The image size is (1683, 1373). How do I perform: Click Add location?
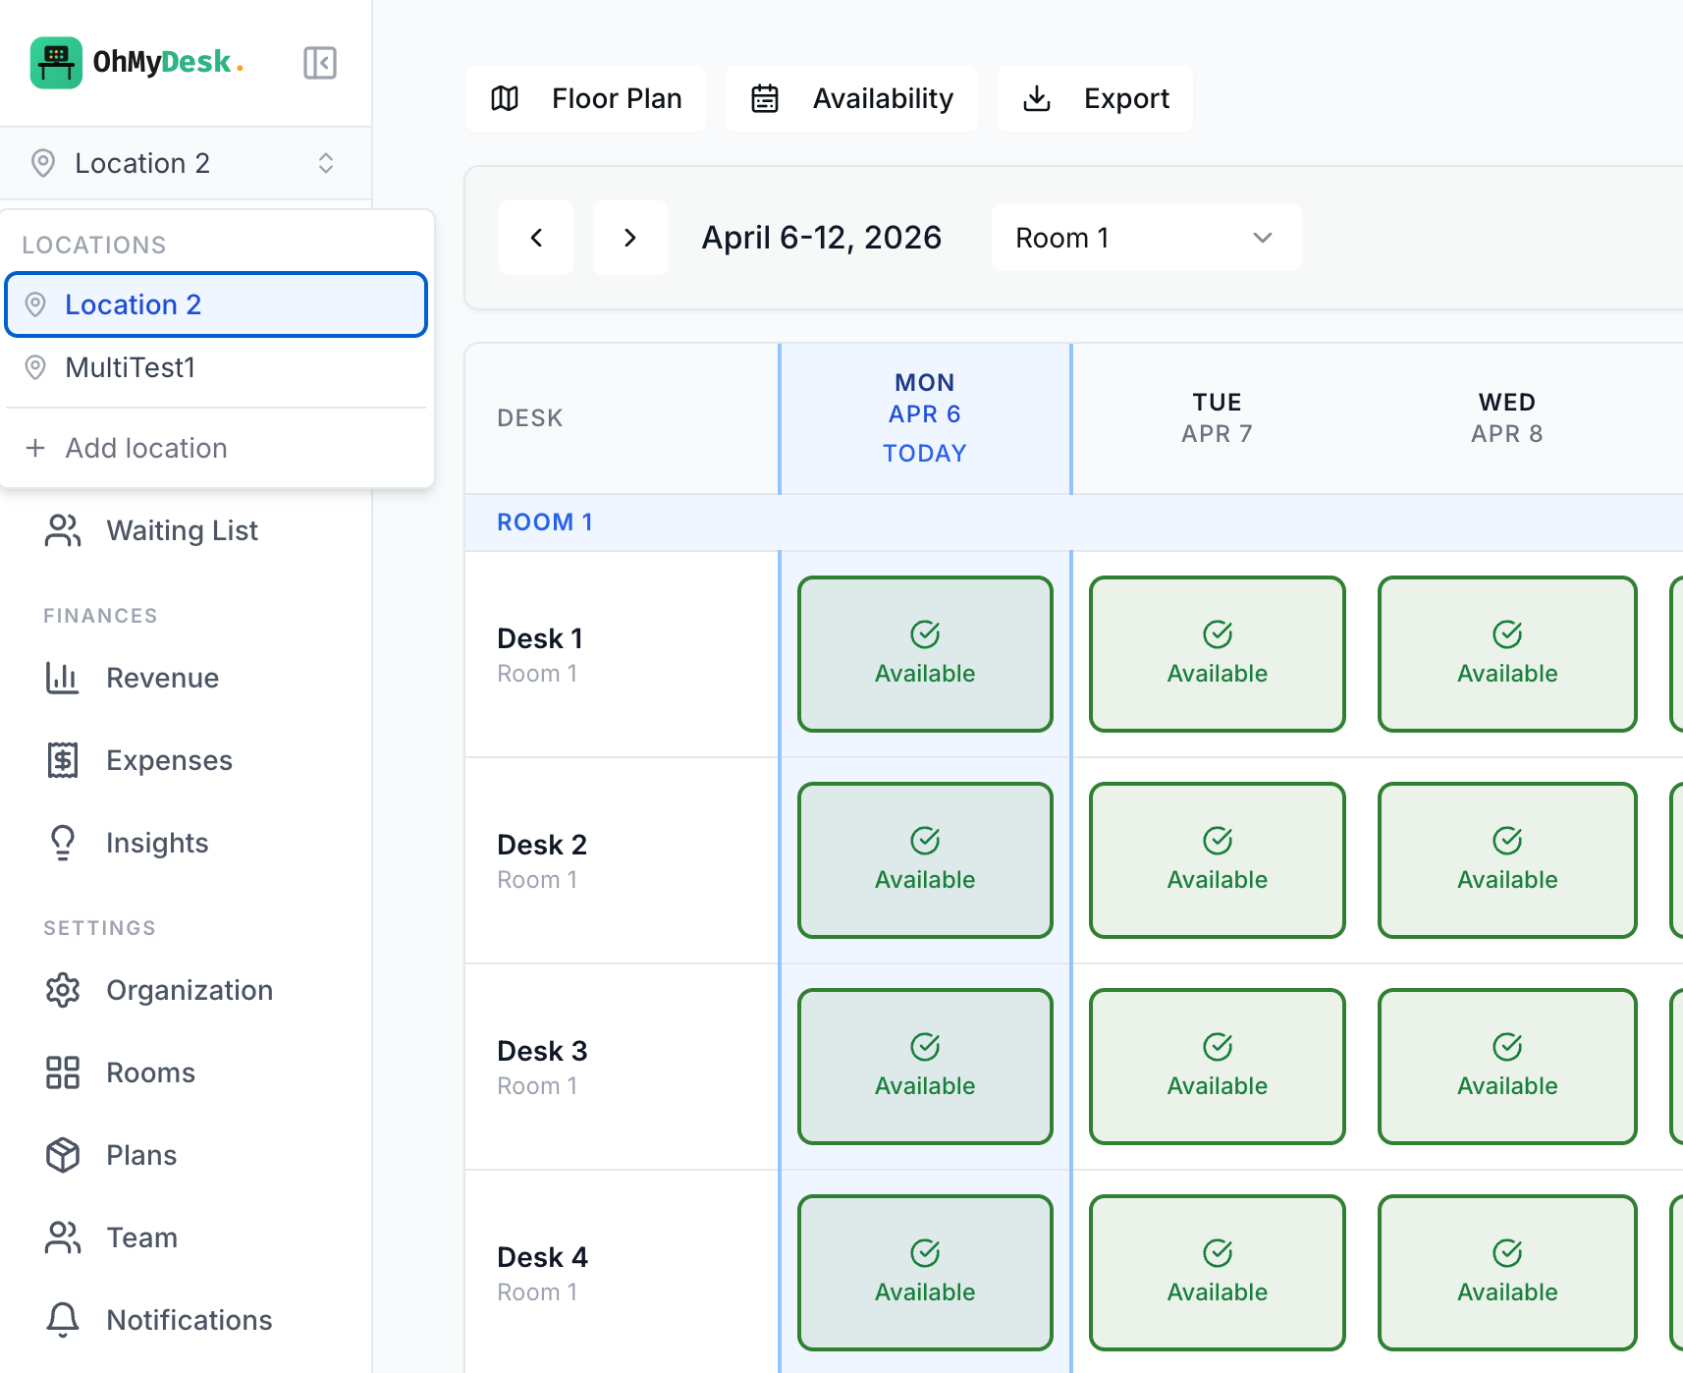pyautogui.click(x=146, y=448)
